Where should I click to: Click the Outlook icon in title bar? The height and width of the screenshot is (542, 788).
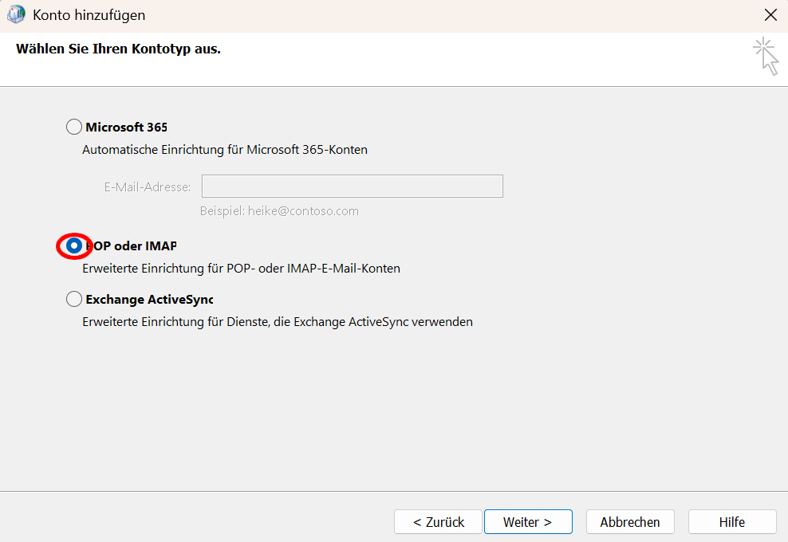click(x=15, y=15)
